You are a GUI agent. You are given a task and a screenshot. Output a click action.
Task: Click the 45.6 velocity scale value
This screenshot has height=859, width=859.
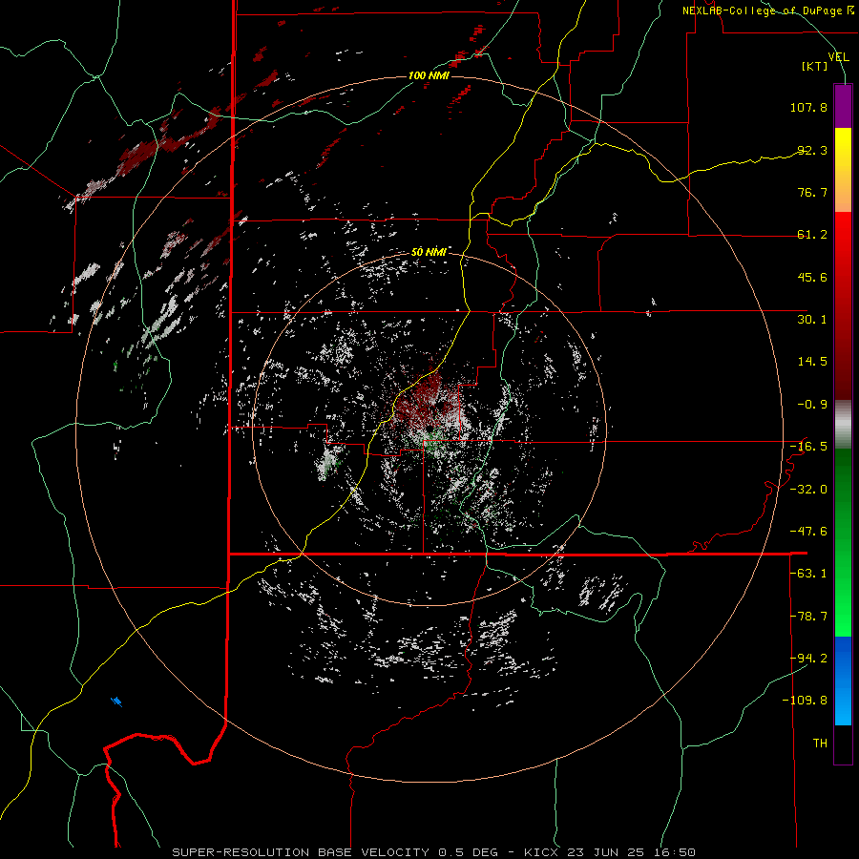[x=812, y=277]
